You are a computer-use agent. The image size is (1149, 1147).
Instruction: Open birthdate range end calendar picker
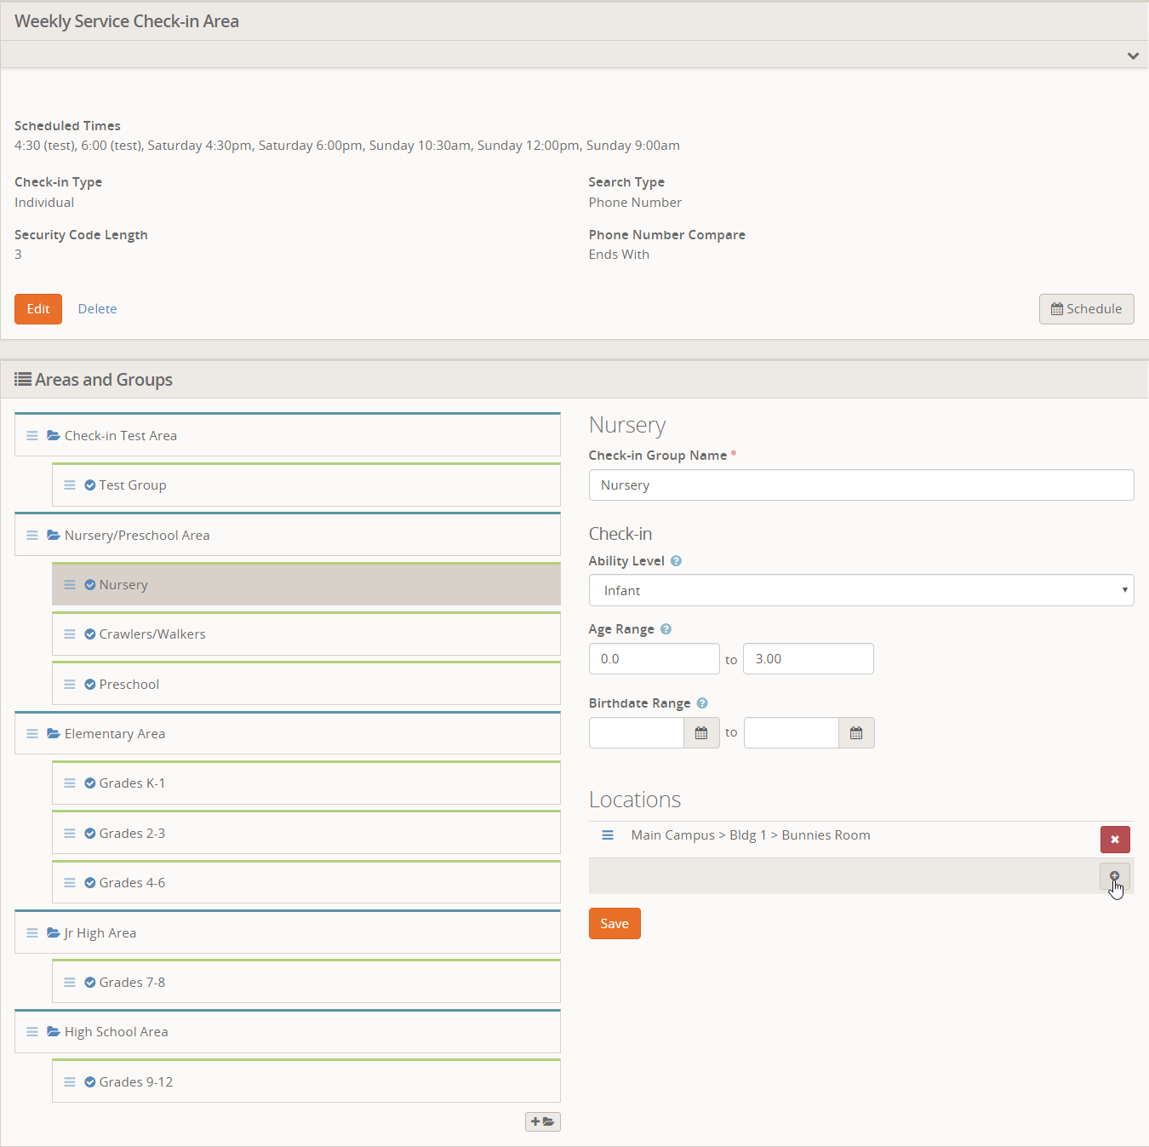click(856, 733)
